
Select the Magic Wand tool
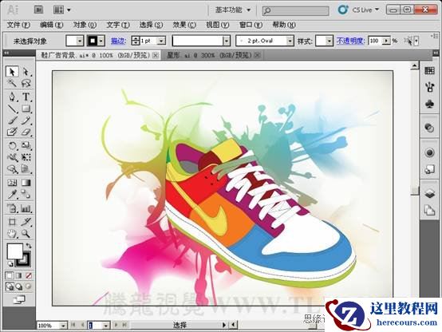tap(12, 83)
